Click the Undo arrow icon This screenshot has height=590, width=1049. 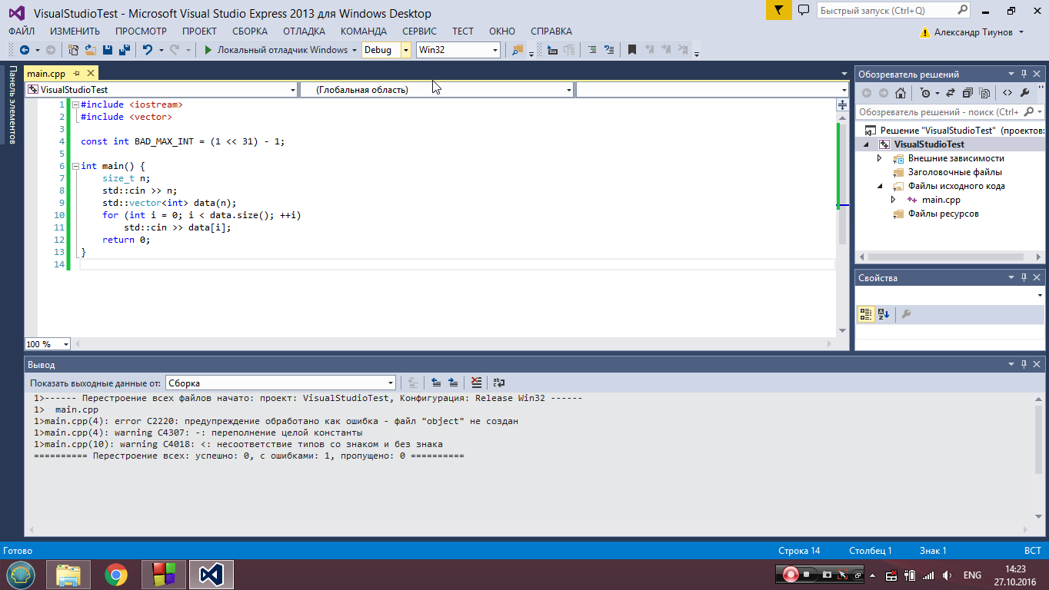click(x=147, y=50)
